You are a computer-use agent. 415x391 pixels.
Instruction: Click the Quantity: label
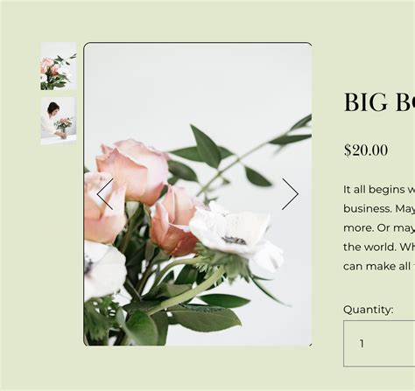[369, 310]
